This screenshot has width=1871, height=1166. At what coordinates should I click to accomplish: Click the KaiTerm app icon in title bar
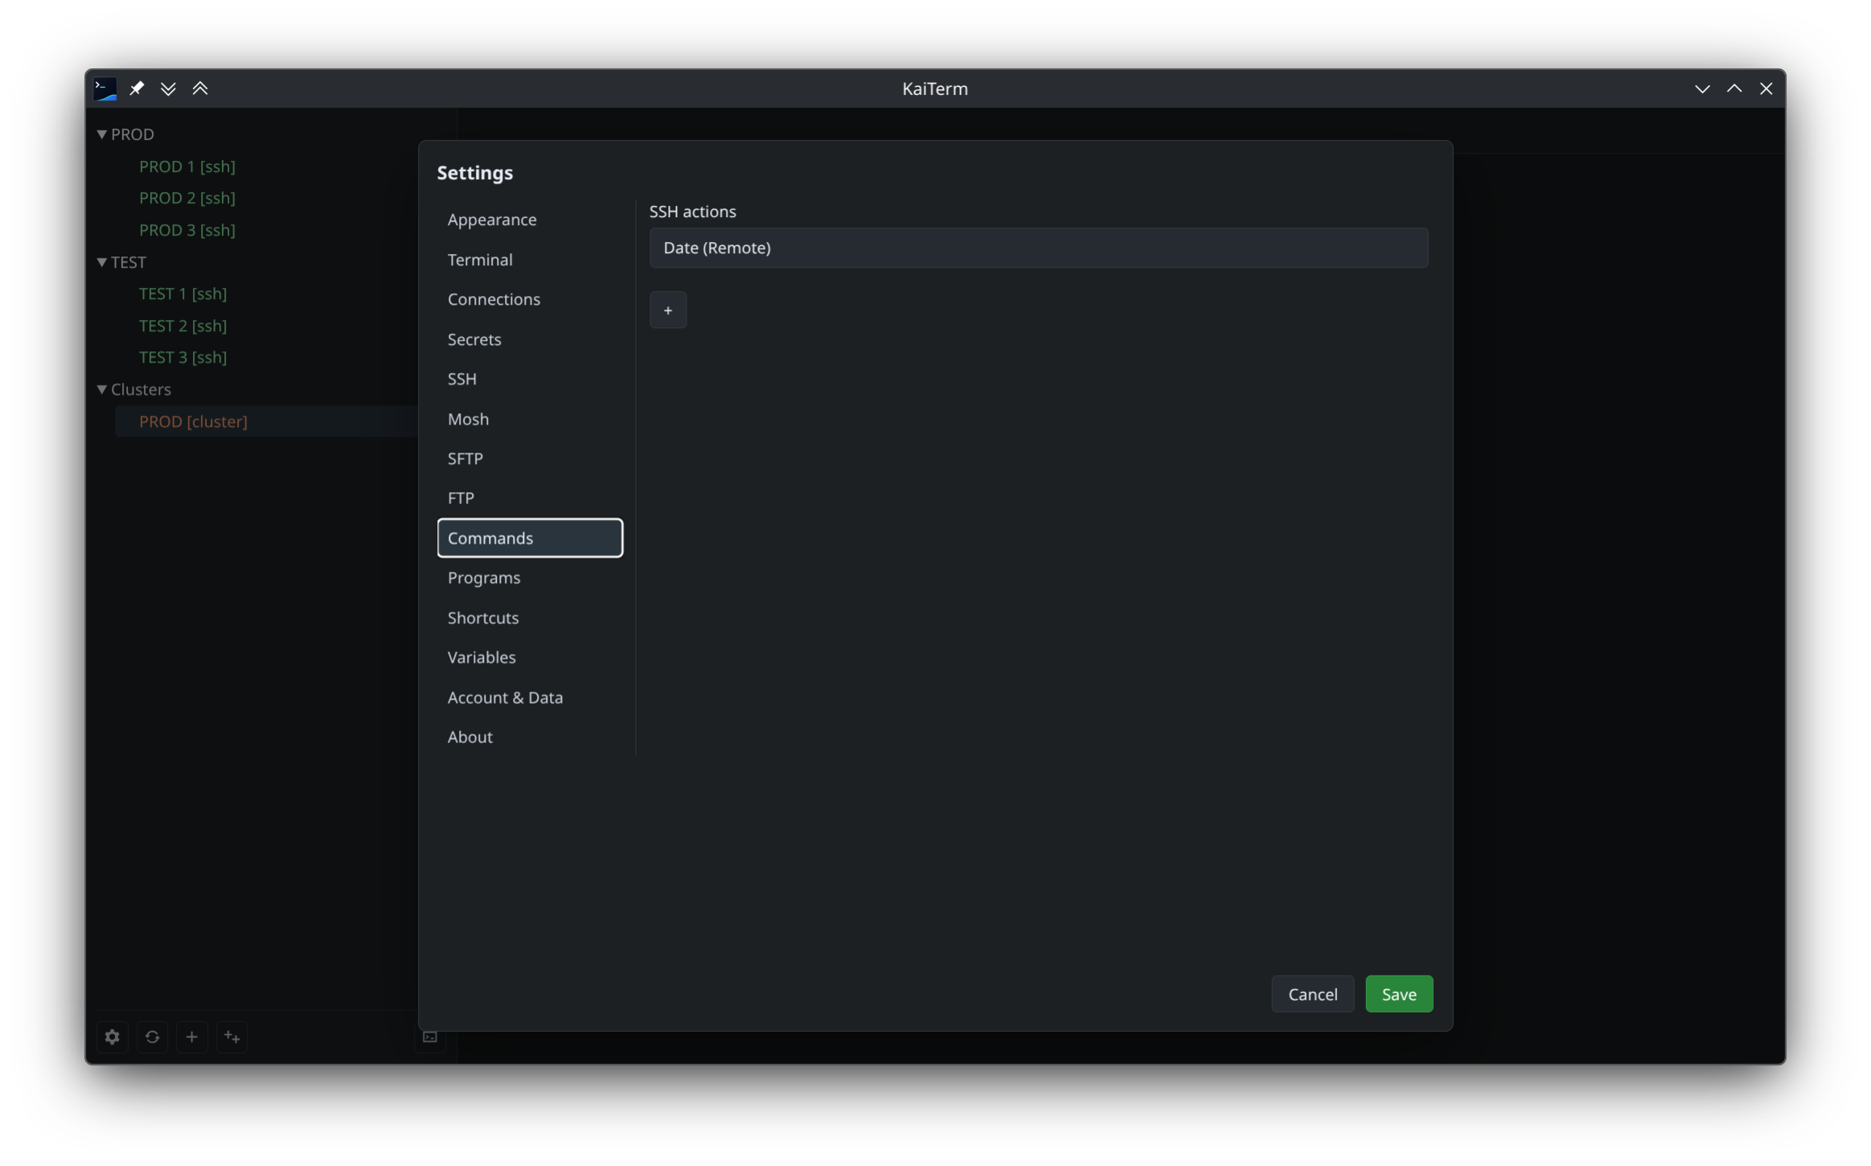[105, 88]
